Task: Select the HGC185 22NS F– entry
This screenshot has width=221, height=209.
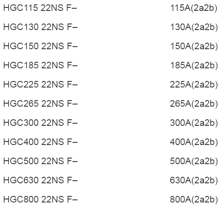Action: coord(40,65)
